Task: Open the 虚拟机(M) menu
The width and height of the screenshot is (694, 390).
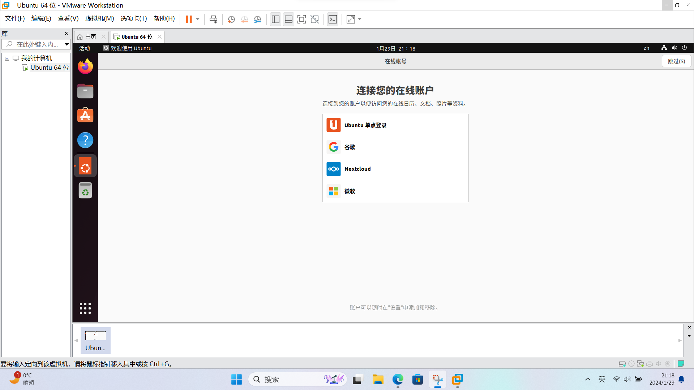Action: 99,18
